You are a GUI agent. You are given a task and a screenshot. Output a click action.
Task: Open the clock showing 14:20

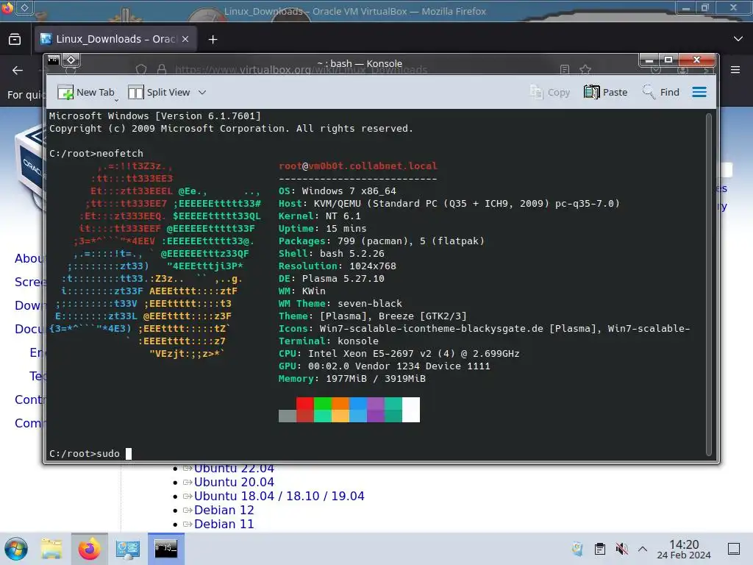tap(684, 549)
